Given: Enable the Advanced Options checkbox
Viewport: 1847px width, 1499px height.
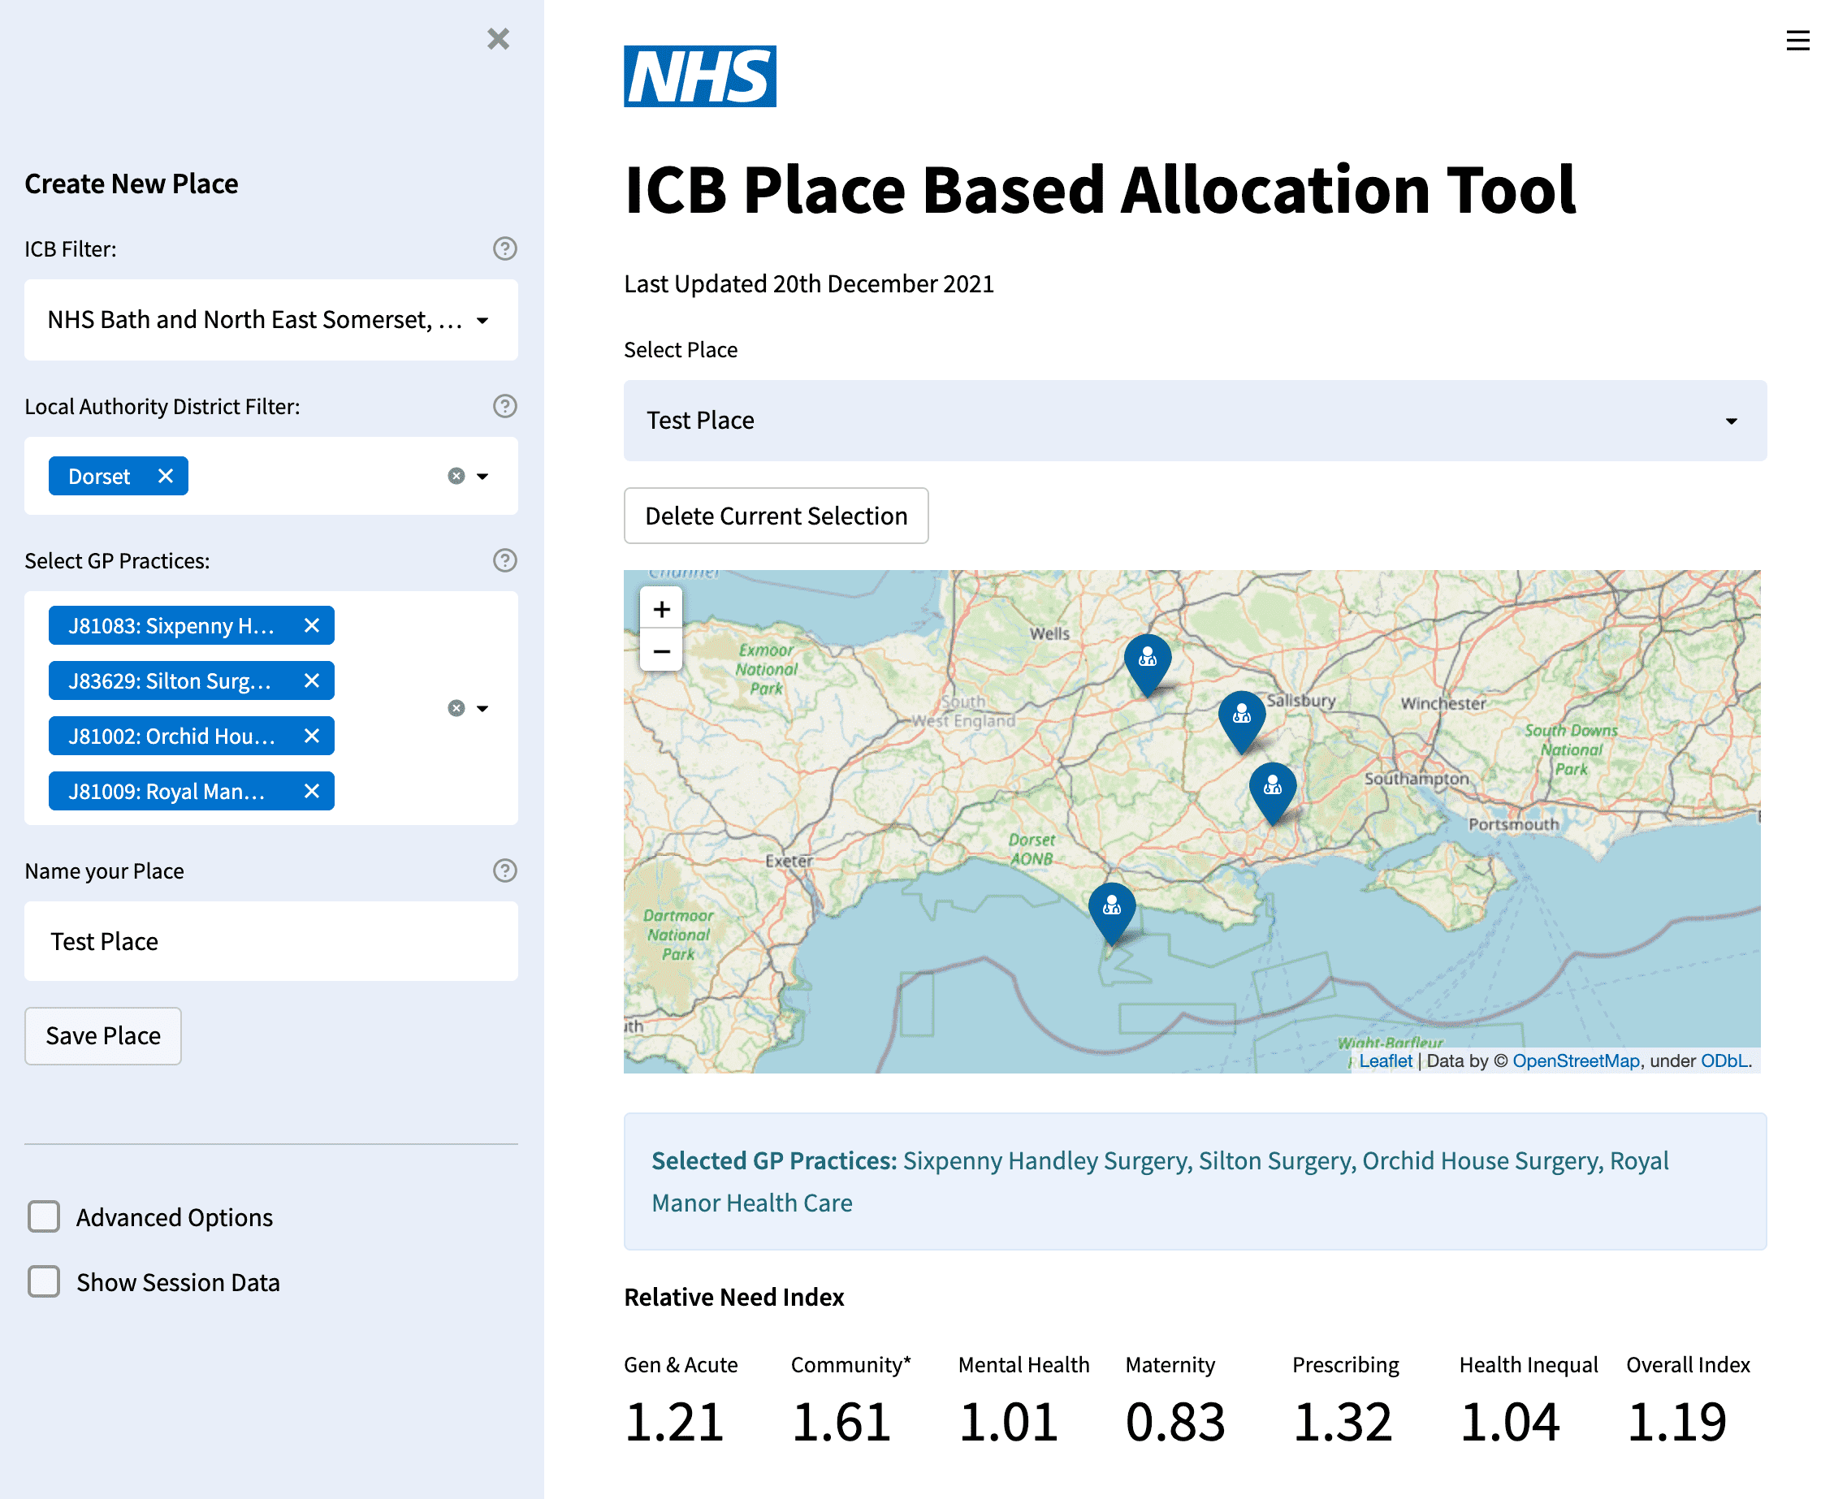Looking at the screenshot, I should pyautogui.click(x=43, y=1216).
